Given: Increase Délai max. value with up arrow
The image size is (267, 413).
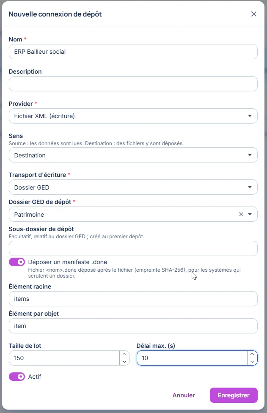Looking at the screenshot, I should pyautogui.click(x=252, y=354).
